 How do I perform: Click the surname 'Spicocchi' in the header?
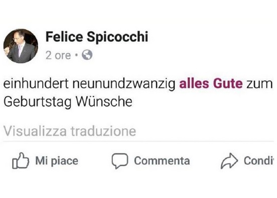pos(117,37)
